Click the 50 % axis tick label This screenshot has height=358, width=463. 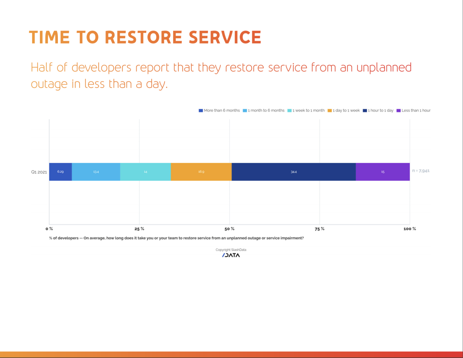[x=229, y=229]
